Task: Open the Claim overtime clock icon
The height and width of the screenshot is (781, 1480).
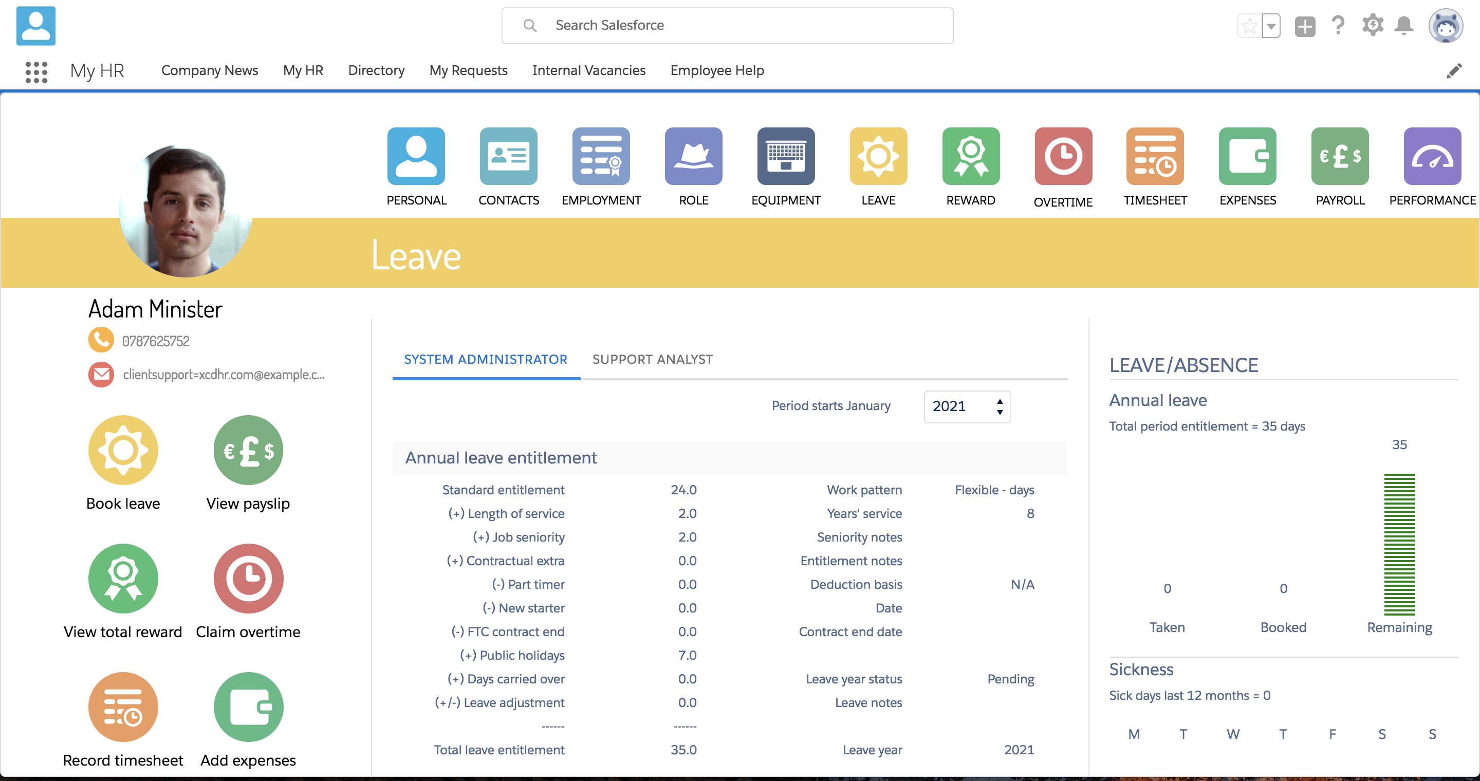Action: [x=248, y=578]
